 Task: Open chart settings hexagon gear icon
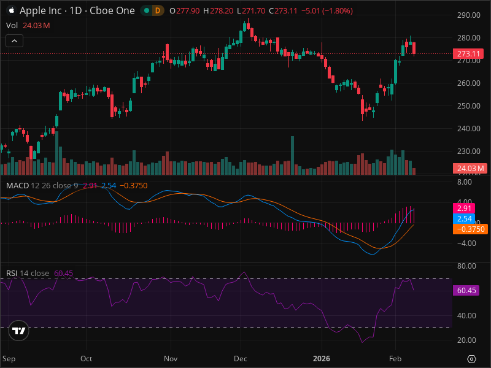(x=471, y=359)
